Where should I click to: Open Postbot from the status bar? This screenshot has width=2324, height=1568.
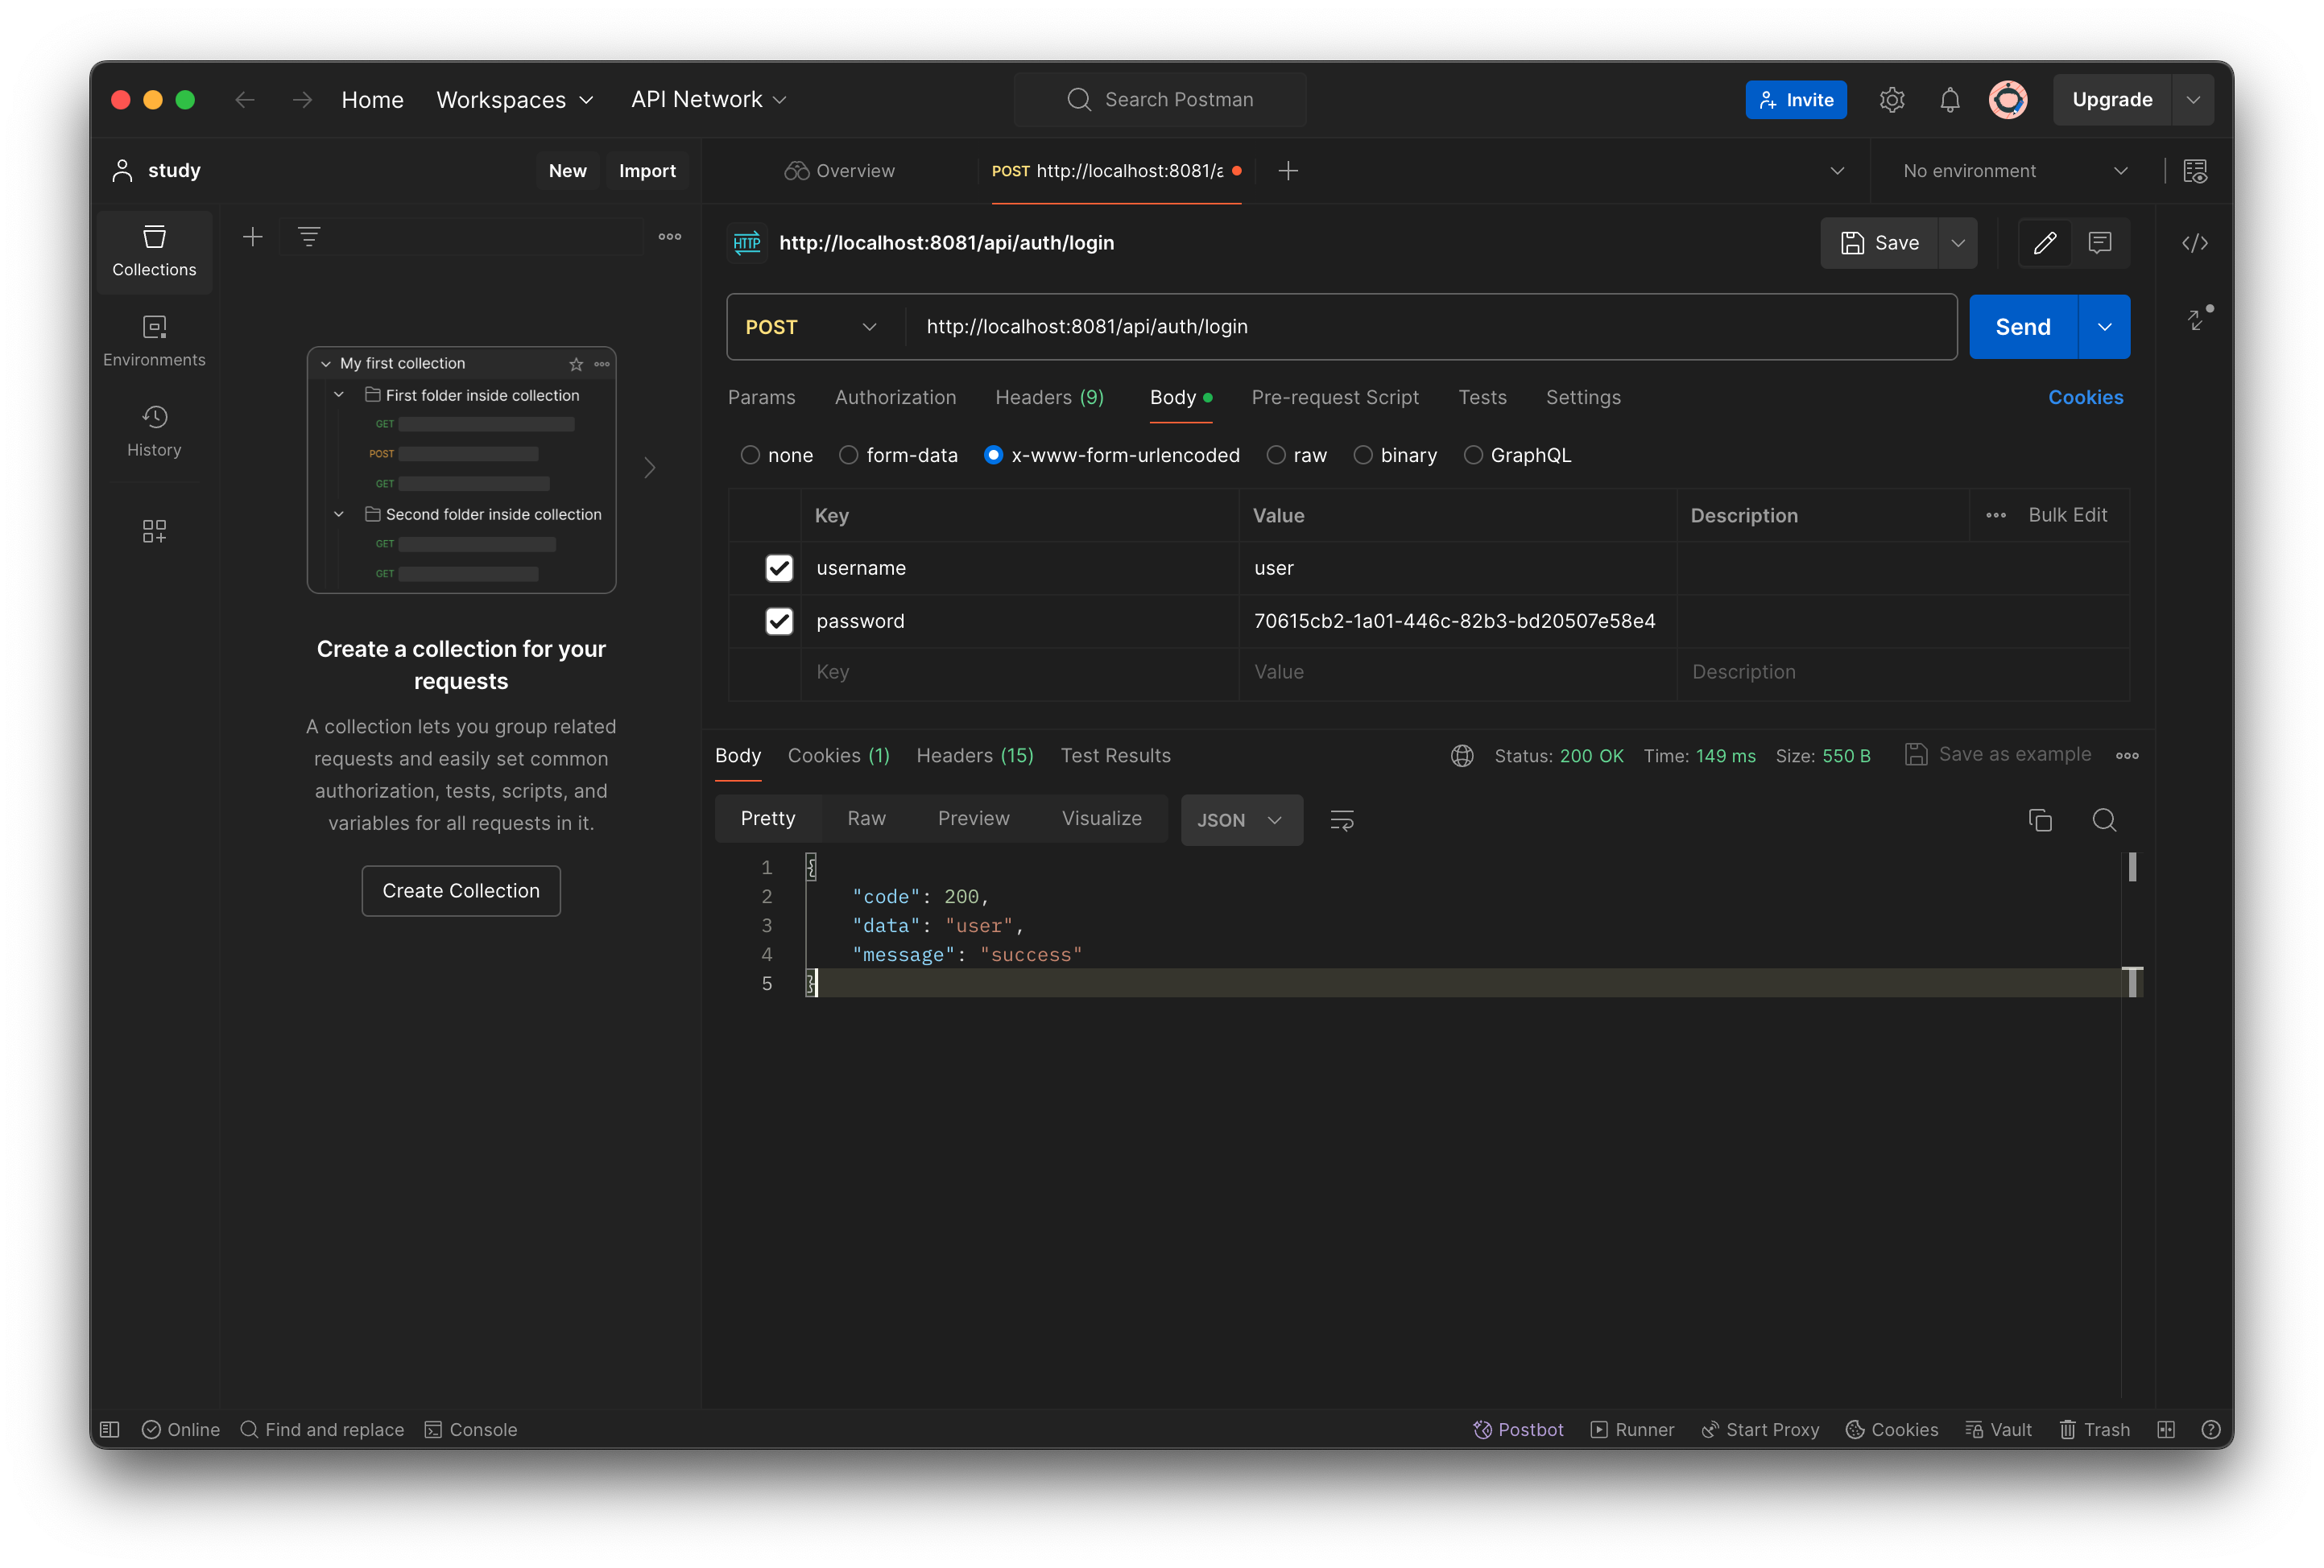(1518, 1429)
